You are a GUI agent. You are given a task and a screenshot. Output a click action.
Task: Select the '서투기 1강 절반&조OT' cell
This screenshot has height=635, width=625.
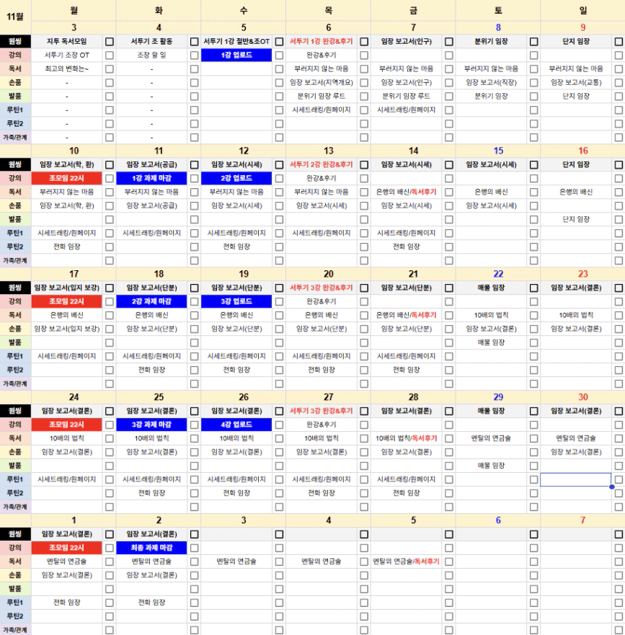click(x=236, y=42)
